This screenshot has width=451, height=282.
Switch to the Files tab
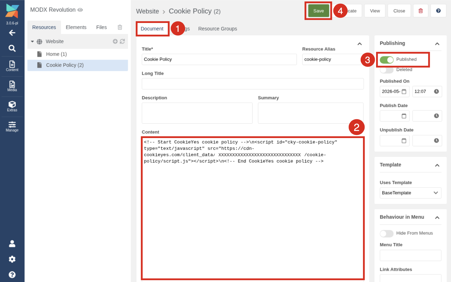(x=102, y=27)
